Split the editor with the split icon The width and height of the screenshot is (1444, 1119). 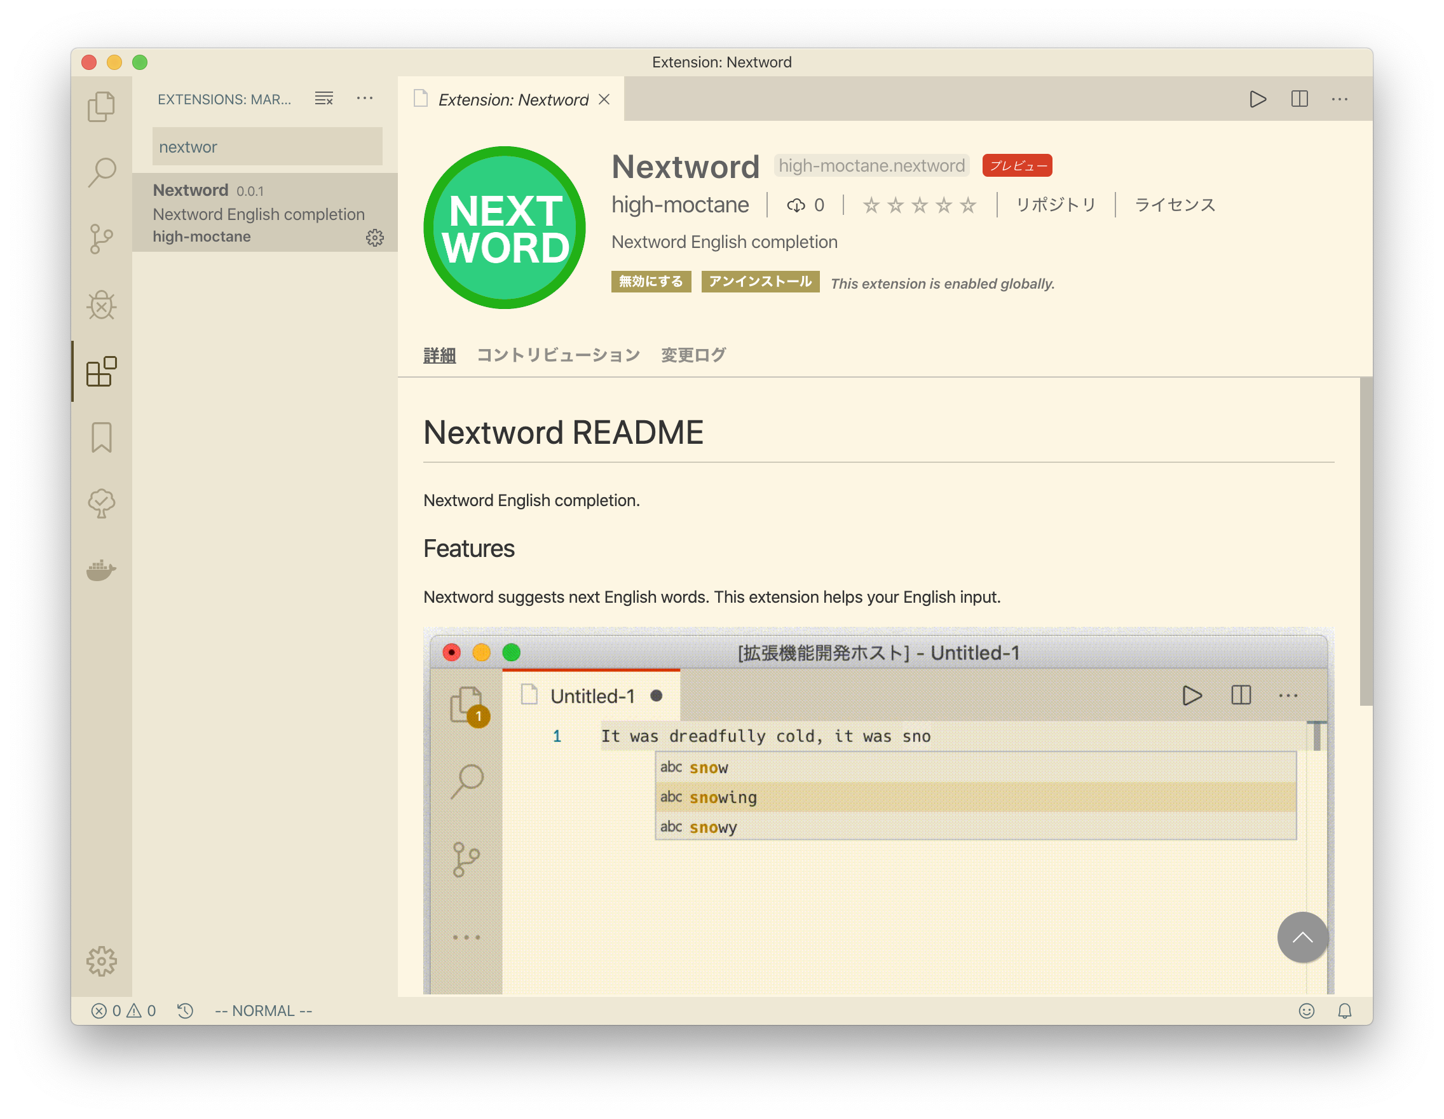1299,99
